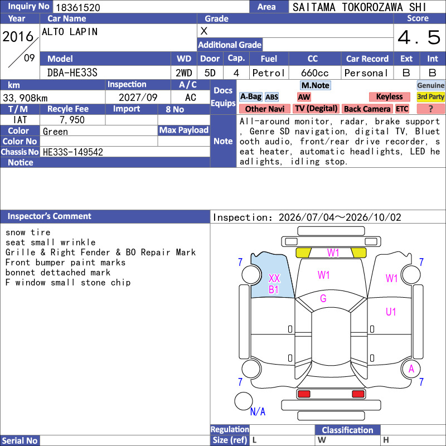446x446 pixels.
Task: Click the W1 mark beside the front right wheel
Action: point(391,278)
